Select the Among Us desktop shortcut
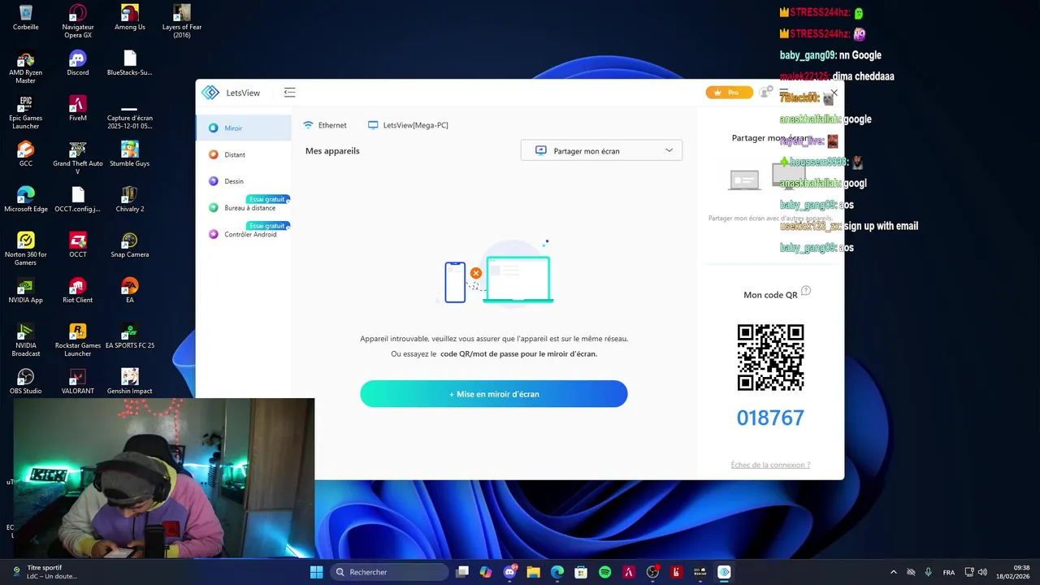1040x585 pixels. (130, 18)
